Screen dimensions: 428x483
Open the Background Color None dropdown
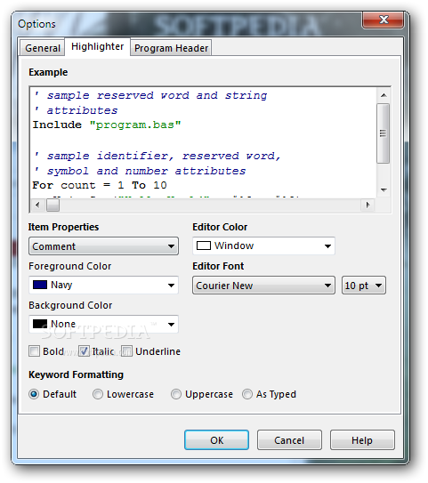(103, 324)
